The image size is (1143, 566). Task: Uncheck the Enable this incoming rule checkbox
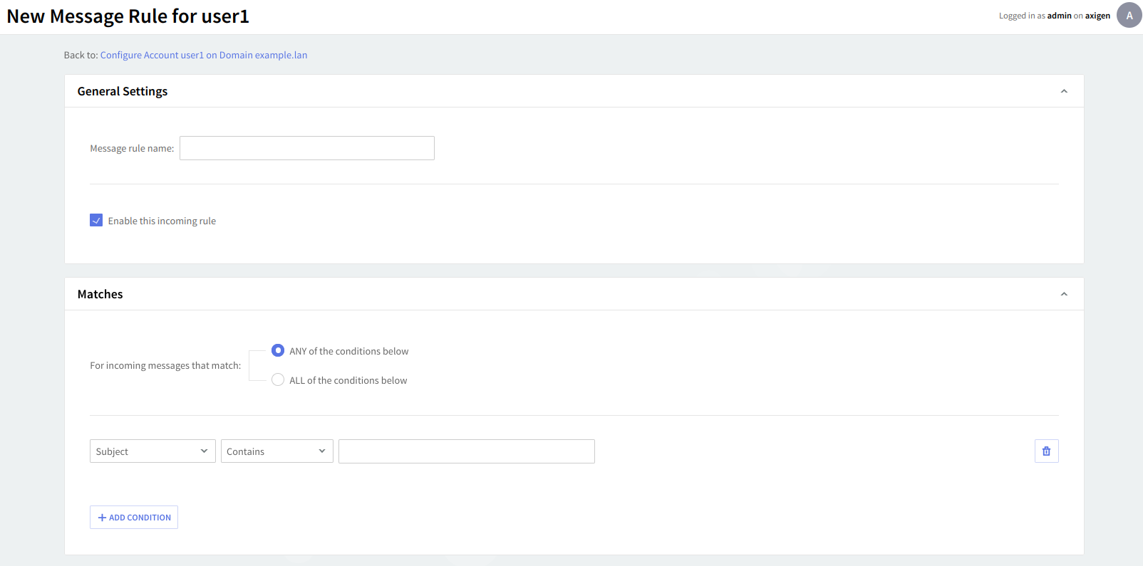point(96,221)
